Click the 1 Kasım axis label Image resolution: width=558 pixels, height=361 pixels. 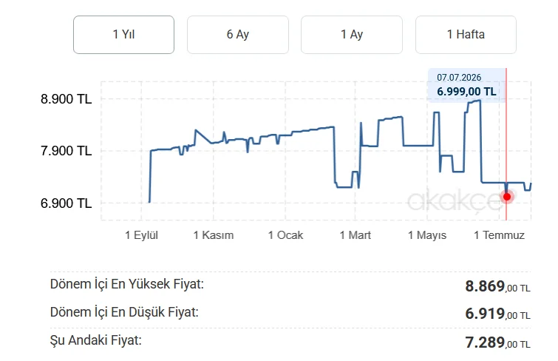(213, 235)
